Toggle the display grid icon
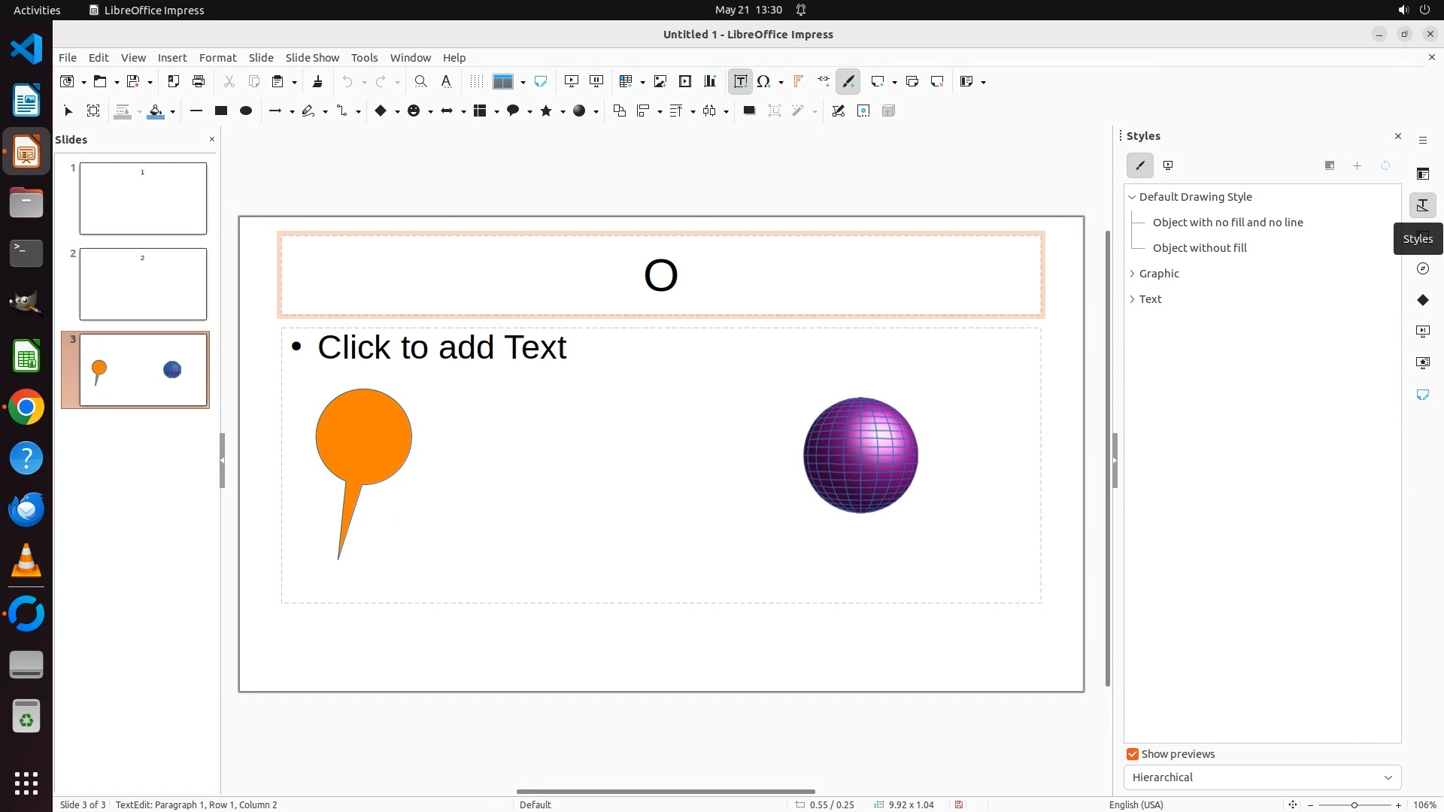The width and height of the screenshot is (1444, 812). [477, 82]
